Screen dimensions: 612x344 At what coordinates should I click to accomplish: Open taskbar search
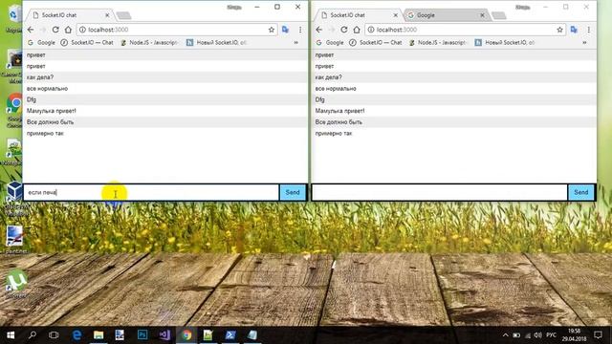coord(33,335)
